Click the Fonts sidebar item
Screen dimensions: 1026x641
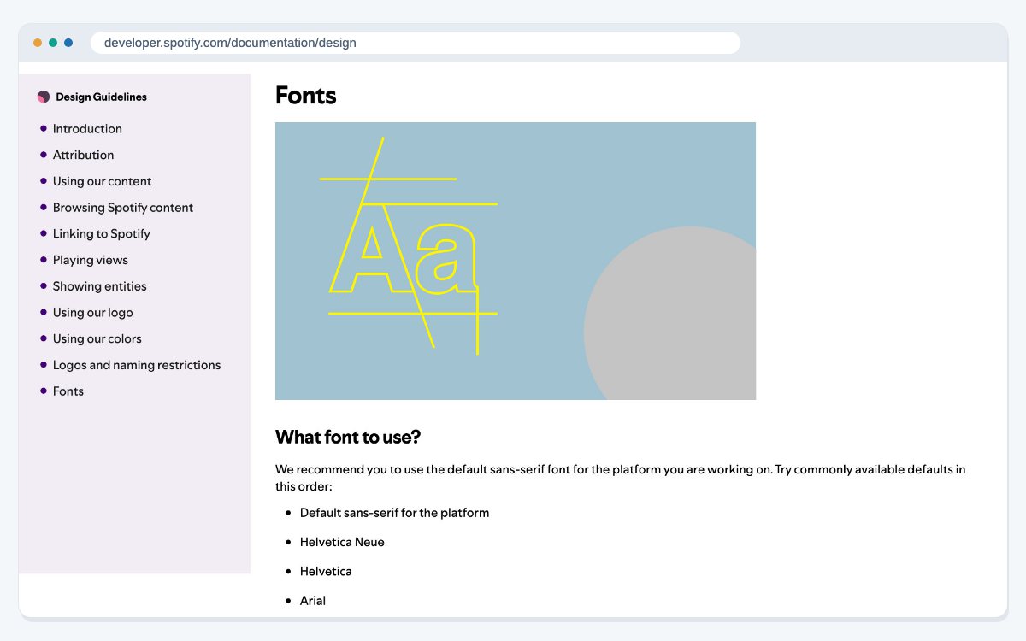point(68,391)
